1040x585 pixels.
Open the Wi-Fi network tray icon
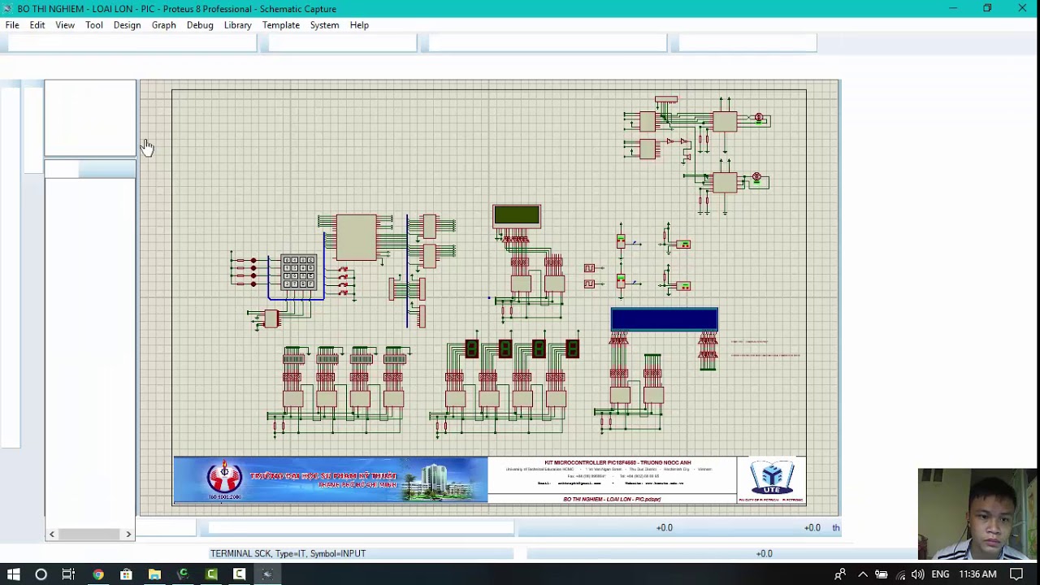(x=900, y=574)
